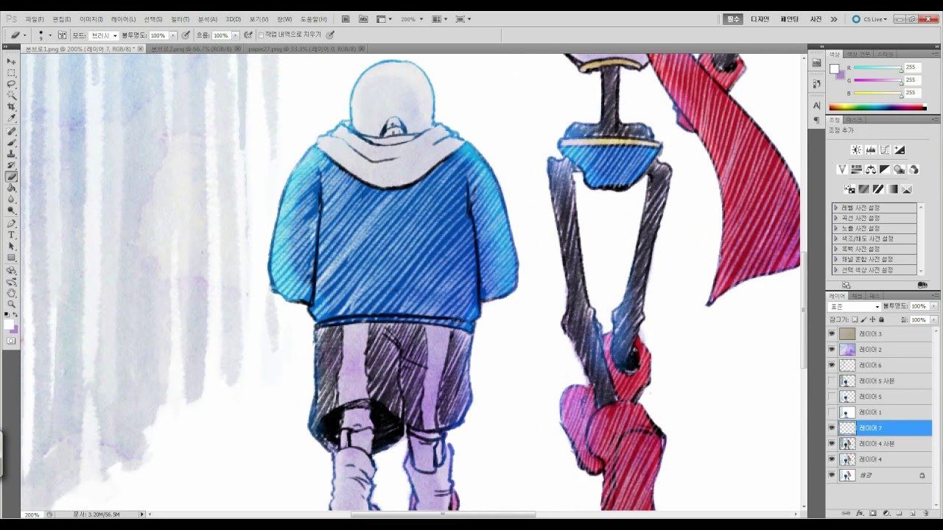This screenshot has height=530, width=943.
Task: Switch to the 마스크 panel tab
Action: click(853, 119)
